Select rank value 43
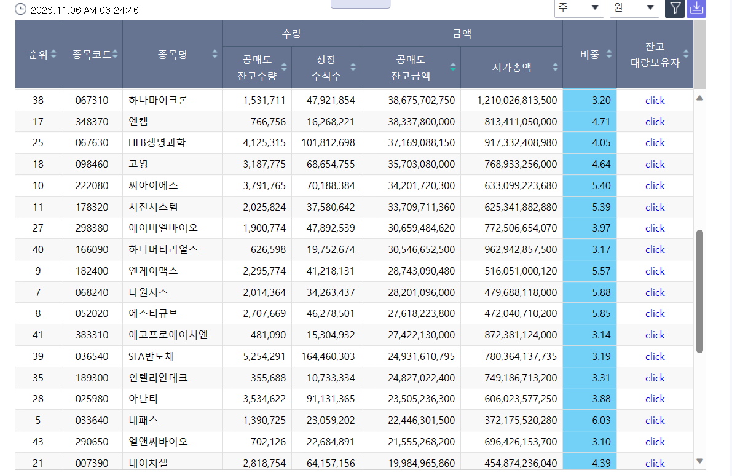The image size is (732, 476). 38,442
